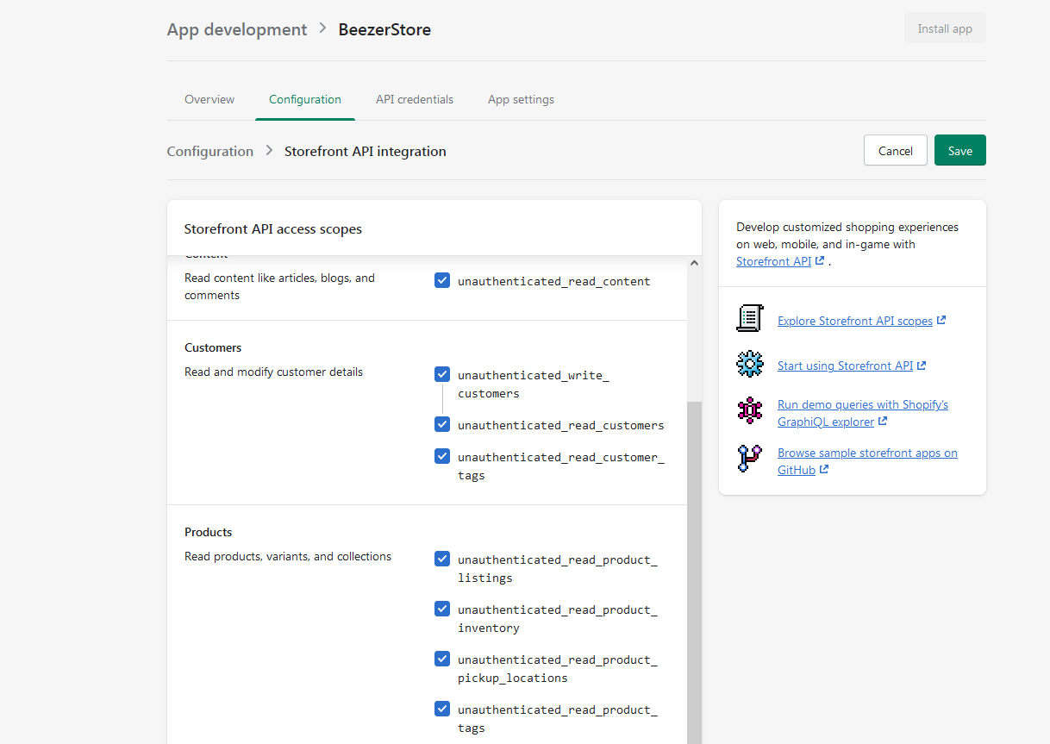The height and width of the screenshot is (744, 1050).
Task: Click the pink GraphiQL explorer icon
Action: (749, 410)
